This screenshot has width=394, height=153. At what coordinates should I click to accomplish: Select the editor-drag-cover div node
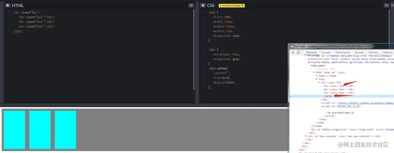pos(352,130)
